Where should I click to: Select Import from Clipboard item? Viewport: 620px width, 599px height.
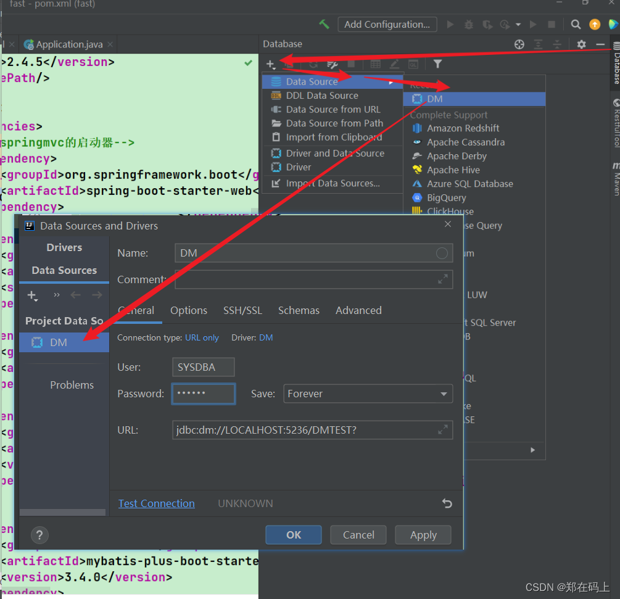[x=332, y=137]
